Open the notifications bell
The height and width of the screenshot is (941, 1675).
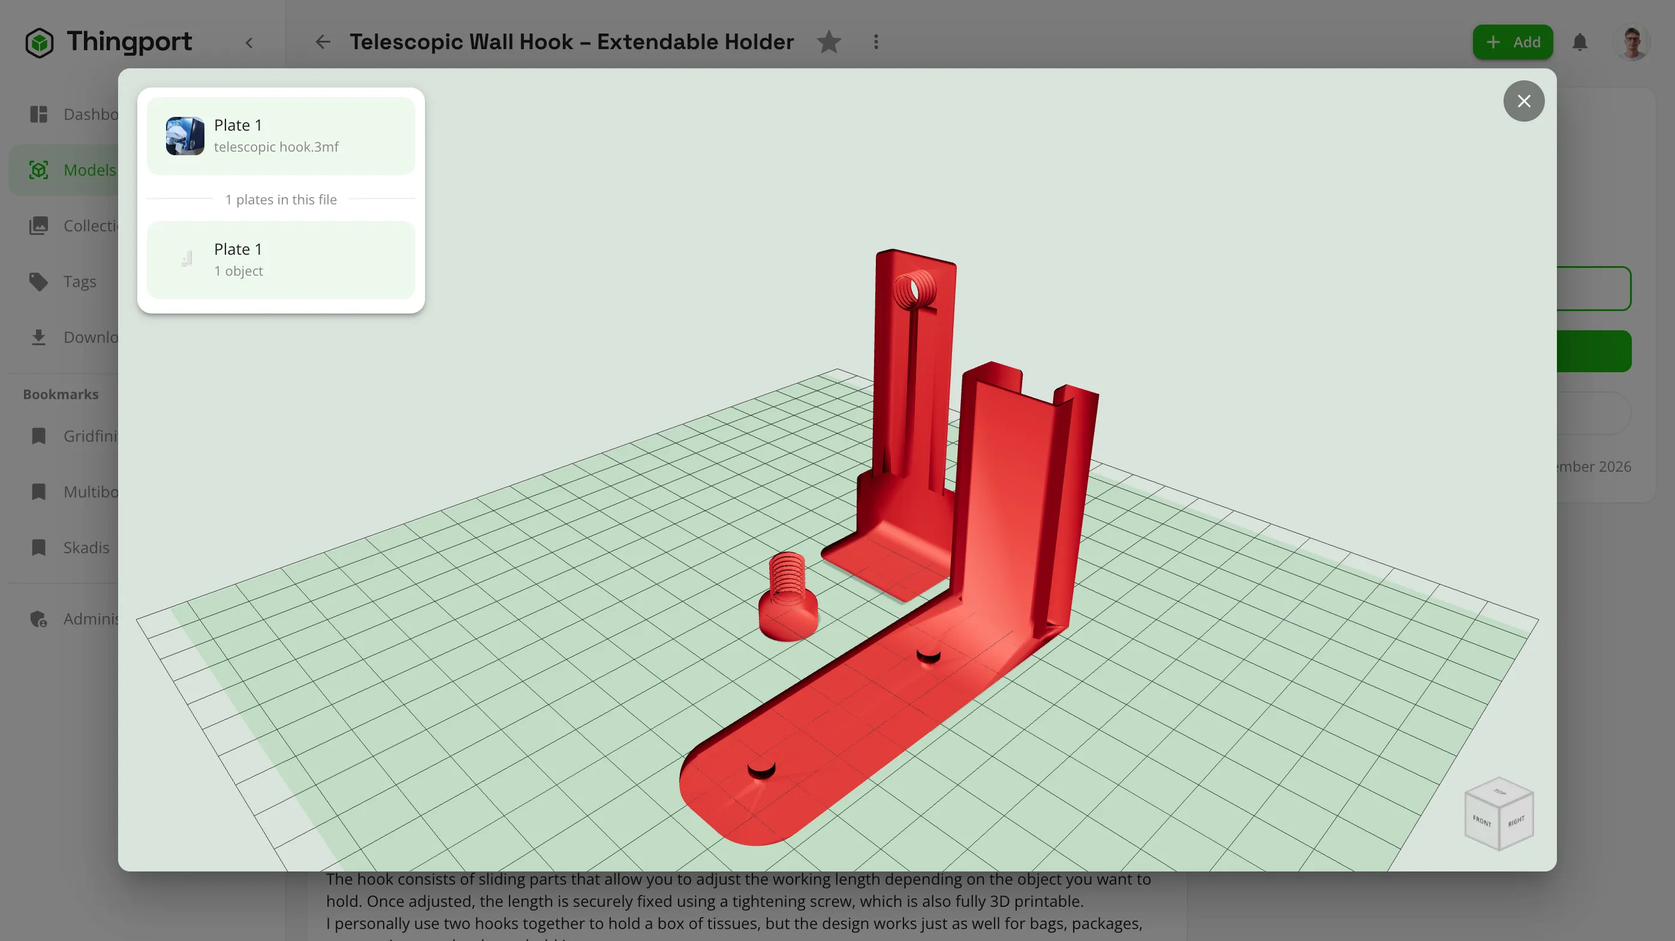point(1580,42)
